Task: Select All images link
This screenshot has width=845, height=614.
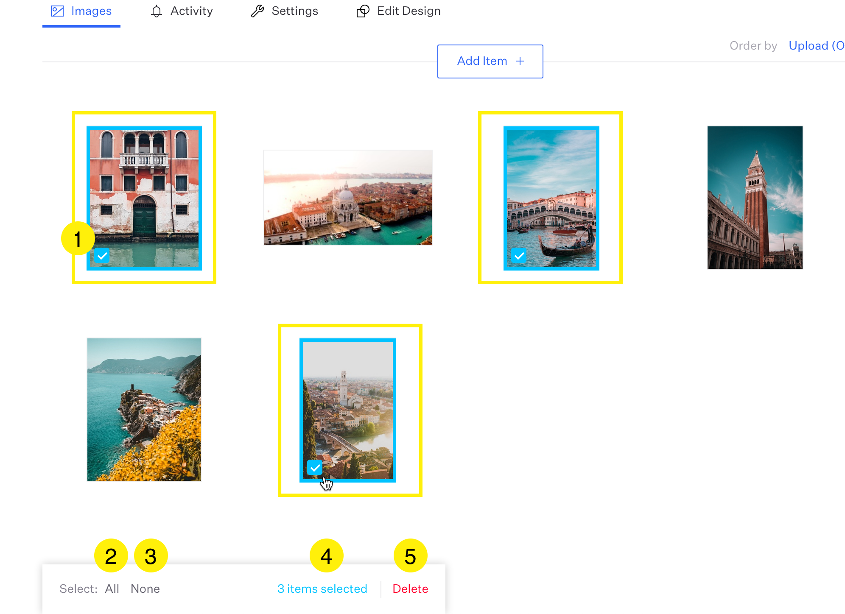Action: (112, 589)
